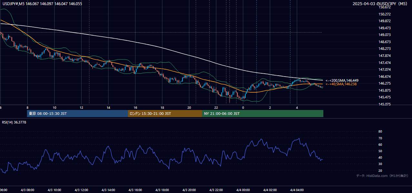The width and height of the screenshot is (412, 193).
Task: Click the 40 SMA label reading 146.238
Action: point(341,84)
